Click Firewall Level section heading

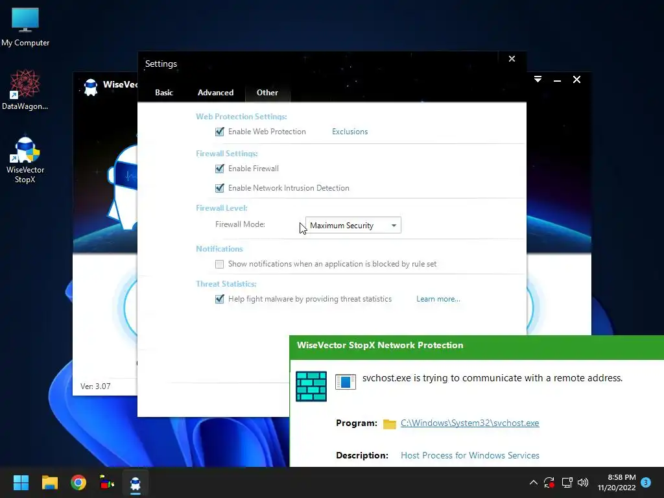[x=222, y=208]
